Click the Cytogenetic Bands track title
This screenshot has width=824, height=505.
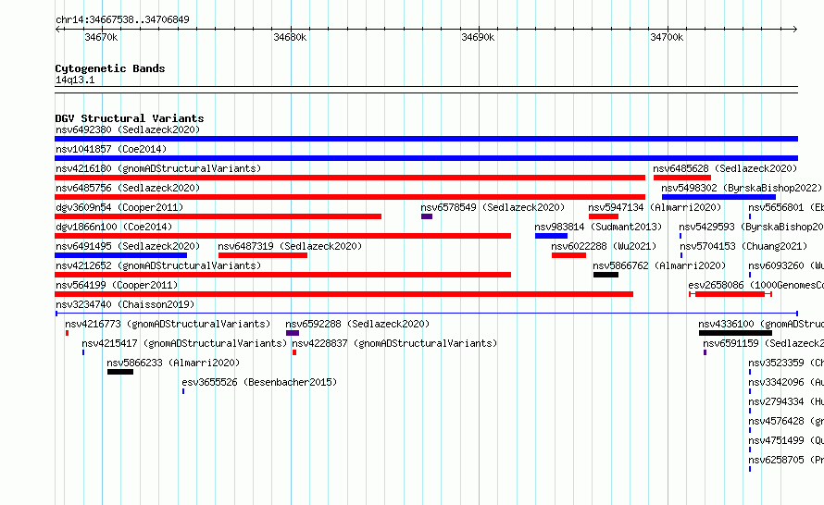pyautogui.click(x=110, y=68)
